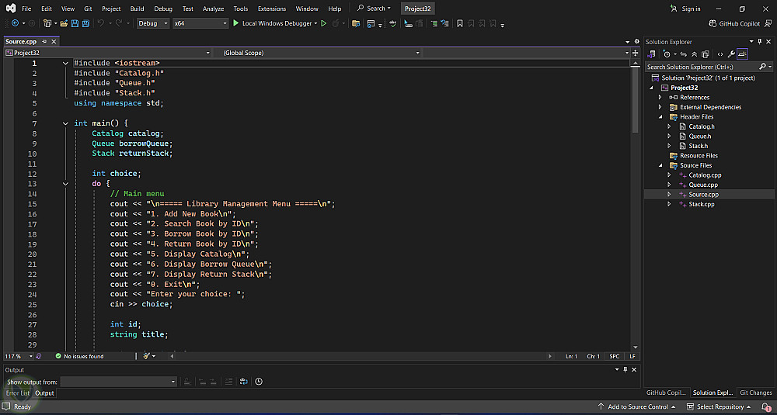
Task: Click Show All Files icon in Solution Explorer
Action: 706,54
